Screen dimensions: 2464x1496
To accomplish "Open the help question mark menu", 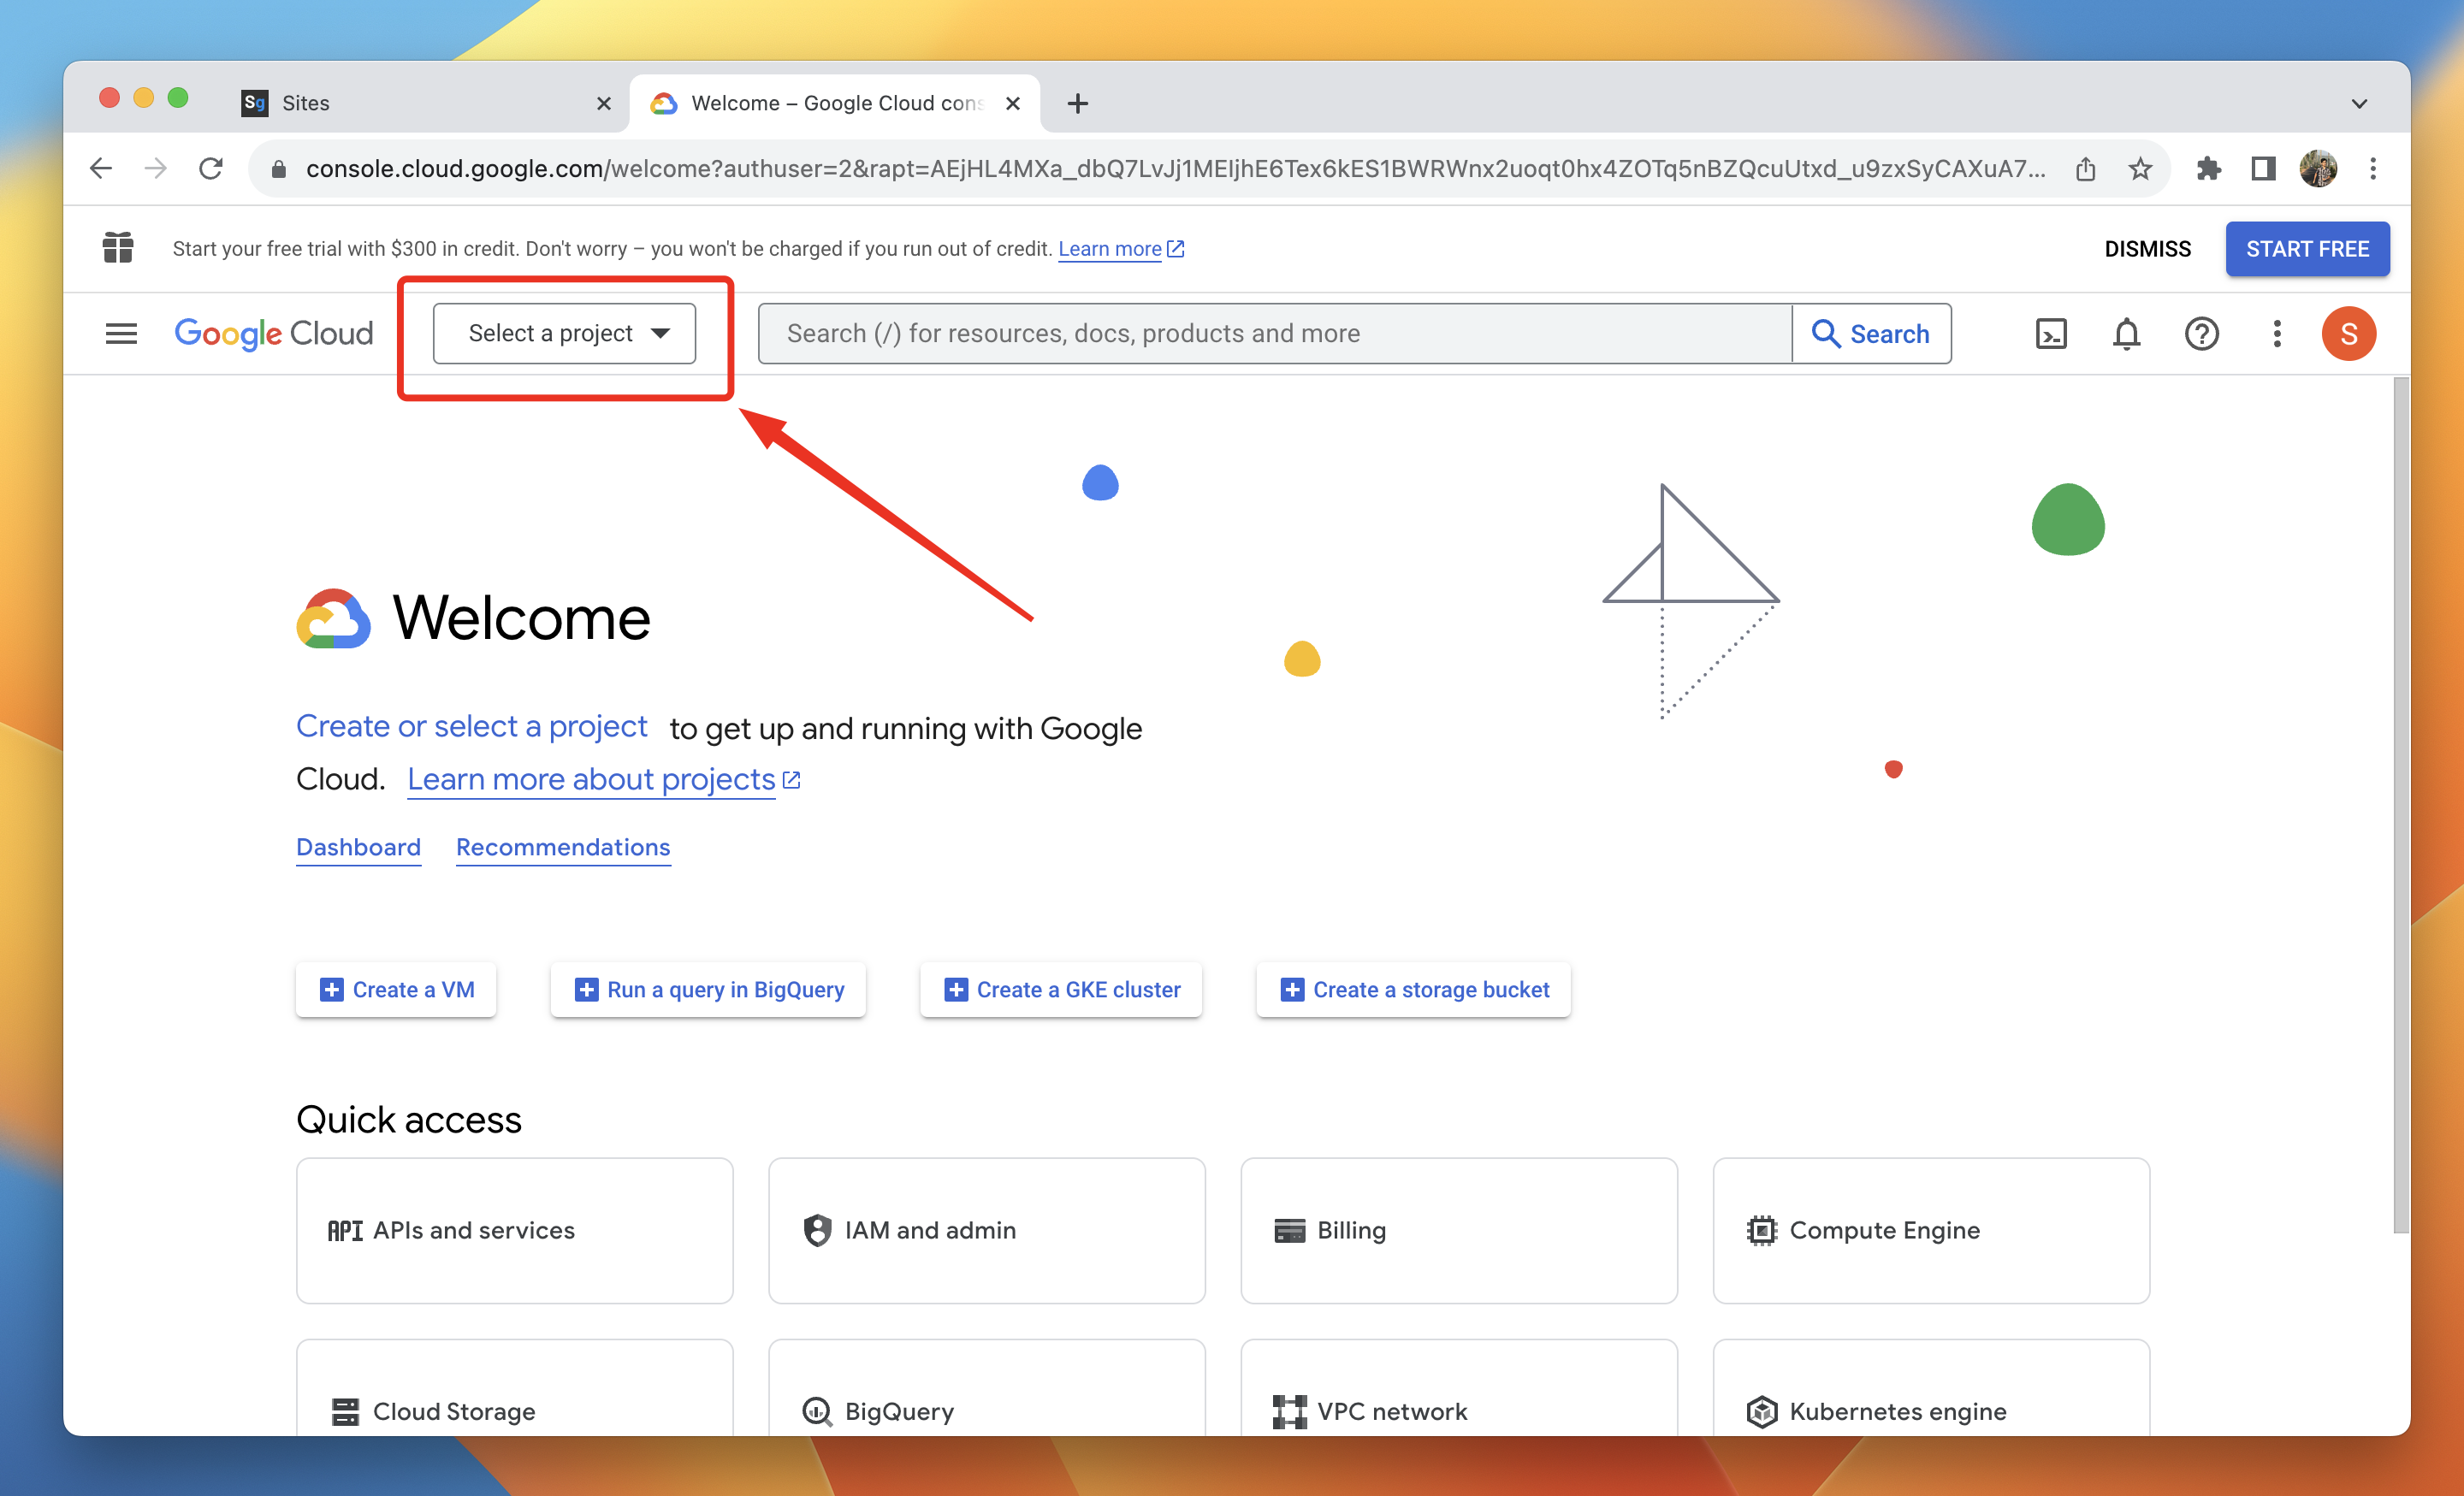I will click(x=2201, y=333).
